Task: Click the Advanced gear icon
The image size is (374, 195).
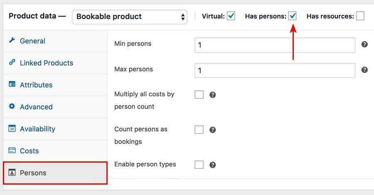Action: coord(12,106)
